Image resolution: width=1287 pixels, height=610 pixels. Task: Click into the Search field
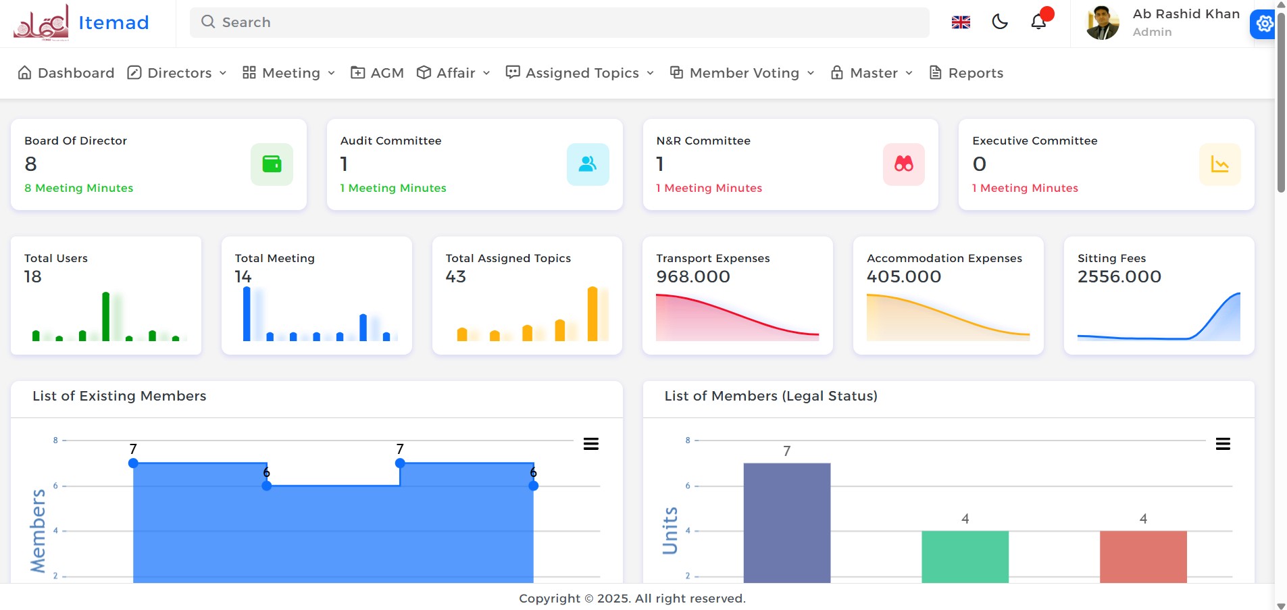[559, 22]
